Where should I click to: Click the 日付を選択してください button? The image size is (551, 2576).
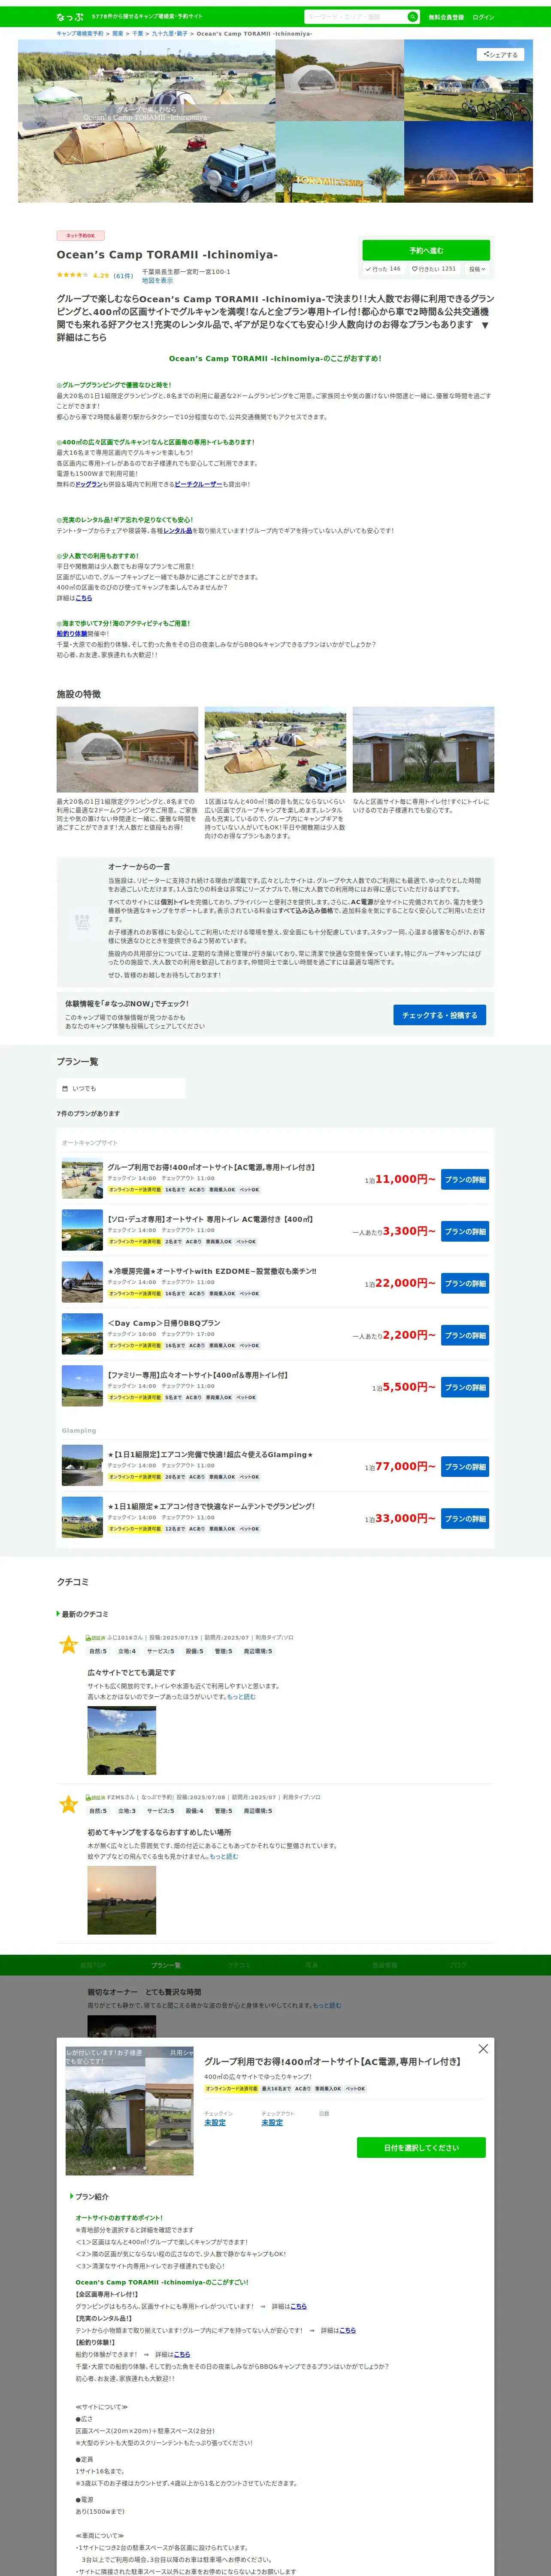421,2148
